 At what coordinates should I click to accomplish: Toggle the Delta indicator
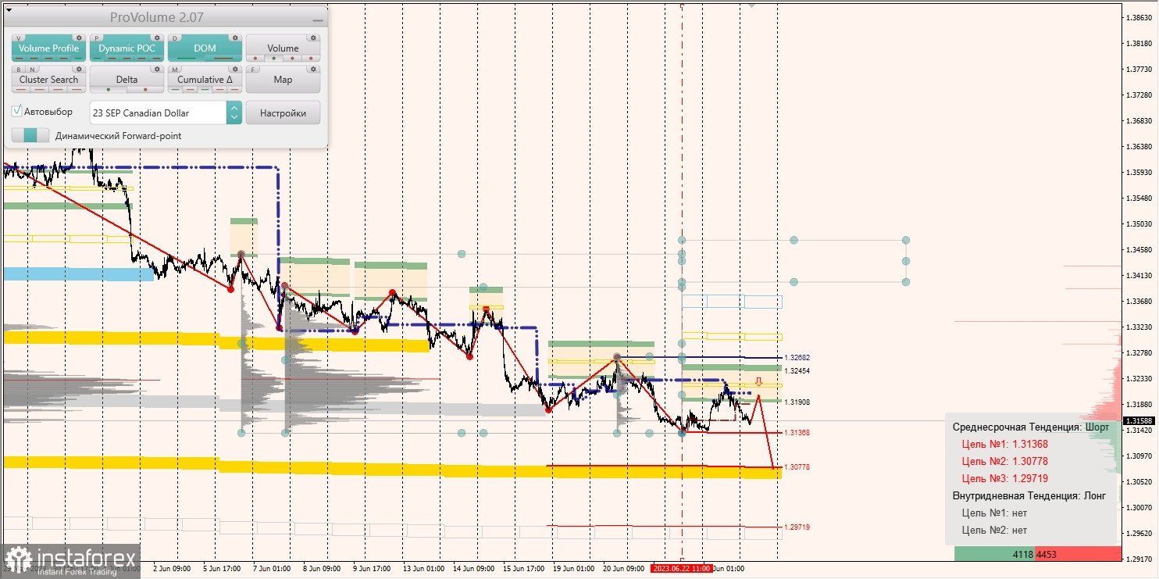(x=127, y=80)
